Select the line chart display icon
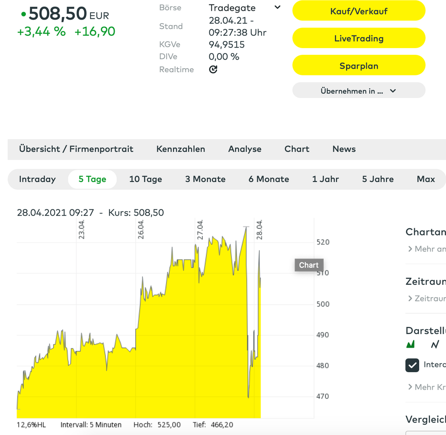This screenshot has width=446, height=435. click(x=435, y=344)
